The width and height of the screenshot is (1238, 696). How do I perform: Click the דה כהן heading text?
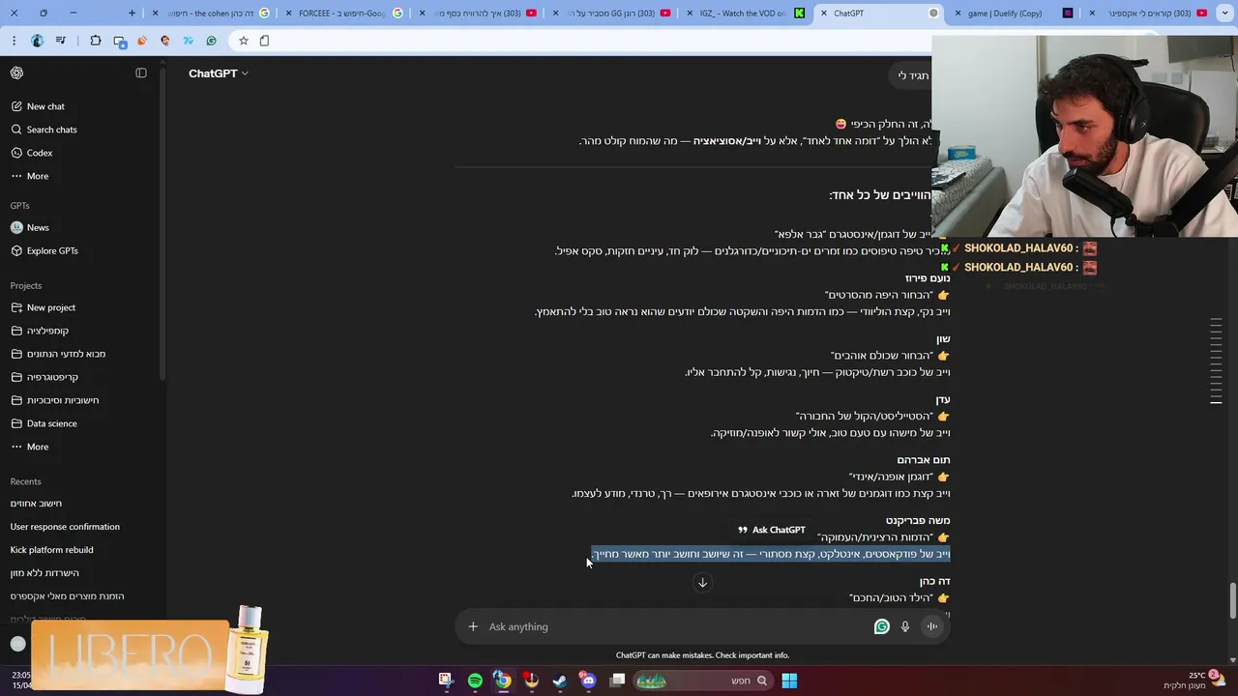(x=935, y=581)
